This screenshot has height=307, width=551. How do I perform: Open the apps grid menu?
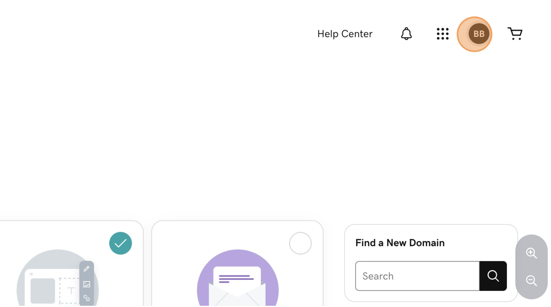pos(442,34)
